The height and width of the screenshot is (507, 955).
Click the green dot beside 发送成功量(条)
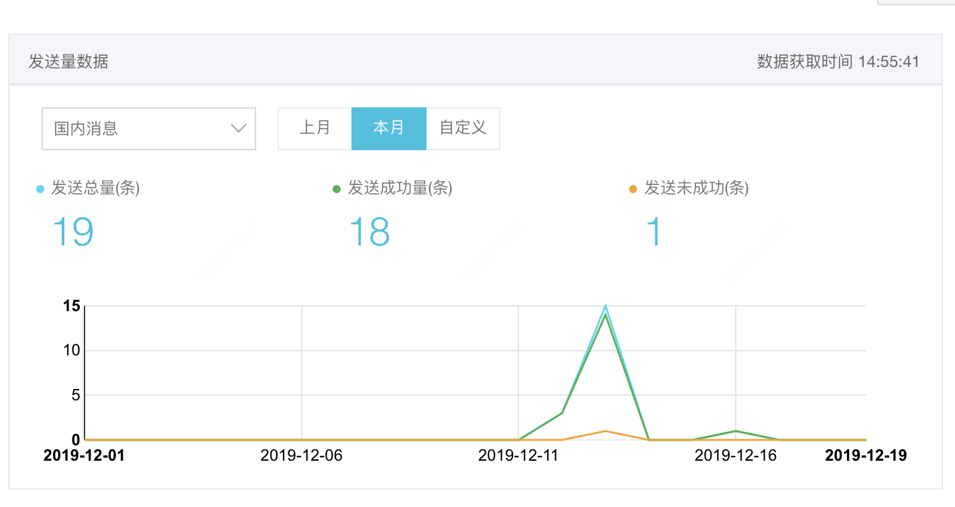(337, 190)
